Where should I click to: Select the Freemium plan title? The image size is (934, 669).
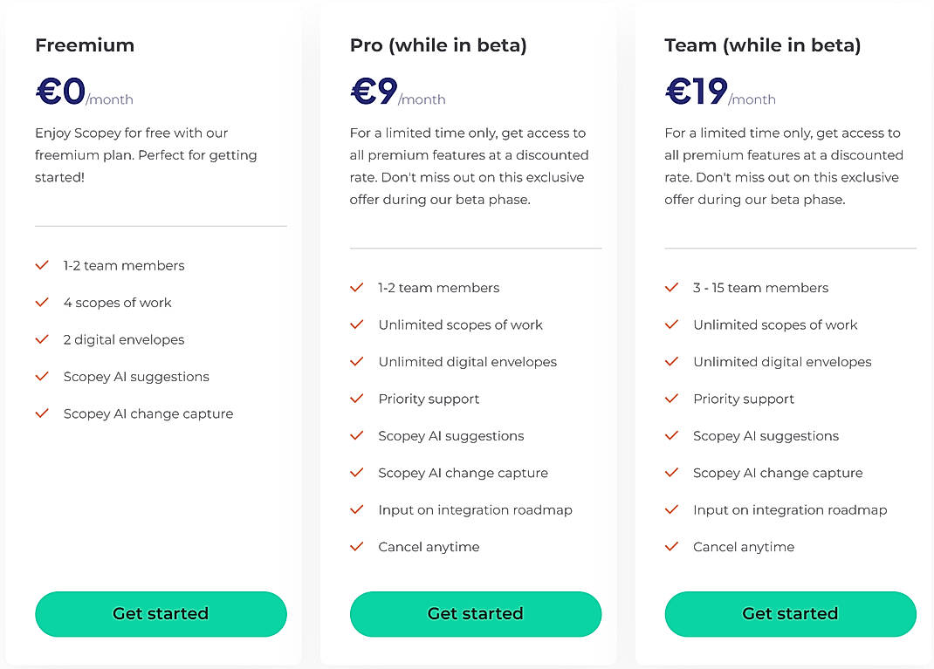pos(85,45)
